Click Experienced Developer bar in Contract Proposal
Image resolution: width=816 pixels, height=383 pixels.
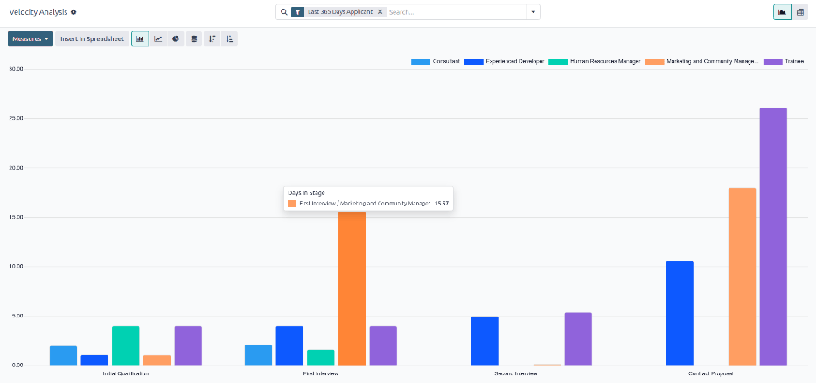click(x=680, y=313)
